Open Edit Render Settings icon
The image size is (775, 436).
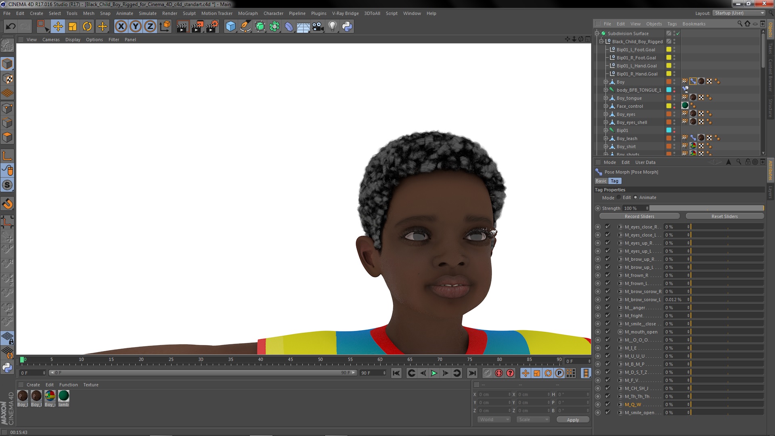tap(212, 27)
